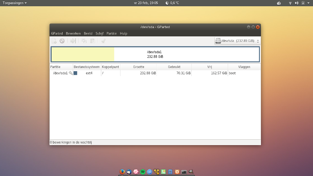
Task: Click the Bestandssysteem column header
Action: (86, 67)
